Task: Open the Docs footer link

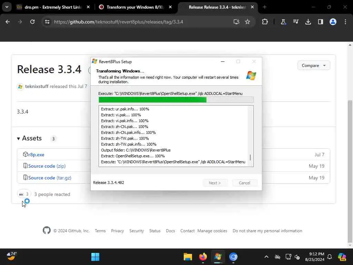Action: pos(170,231)
